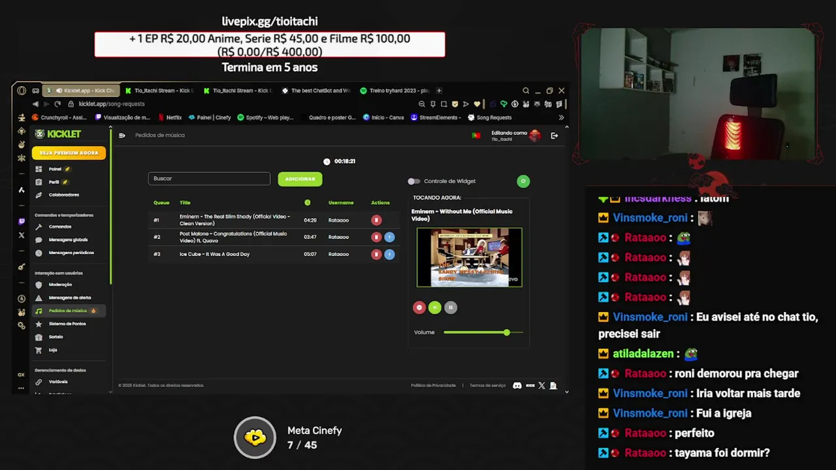Click the heart icon in browser toolbar
Viewport: 836px width, 470px height.
(477, 104)
